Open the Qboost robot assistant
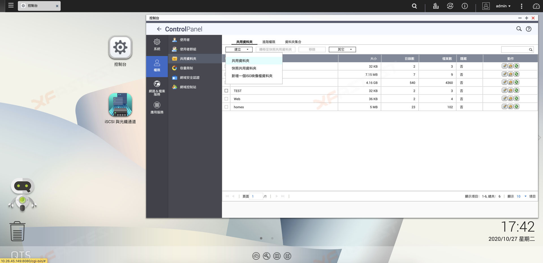Viewport: 543px width, 263px height. click(23, 195)
